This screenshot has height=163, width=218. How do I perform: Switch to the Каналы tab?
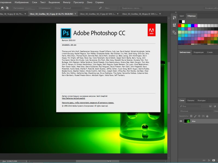pos(190,100)
